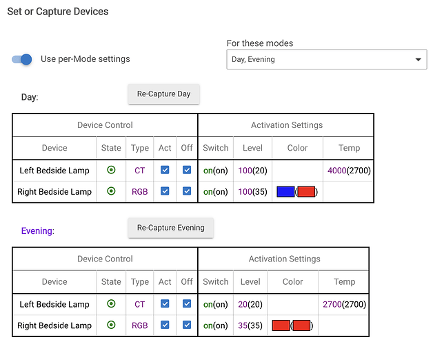
Task: Click green 'on' switch for Day Right Bedside Lamp
Action: click(x=208, y=192)
